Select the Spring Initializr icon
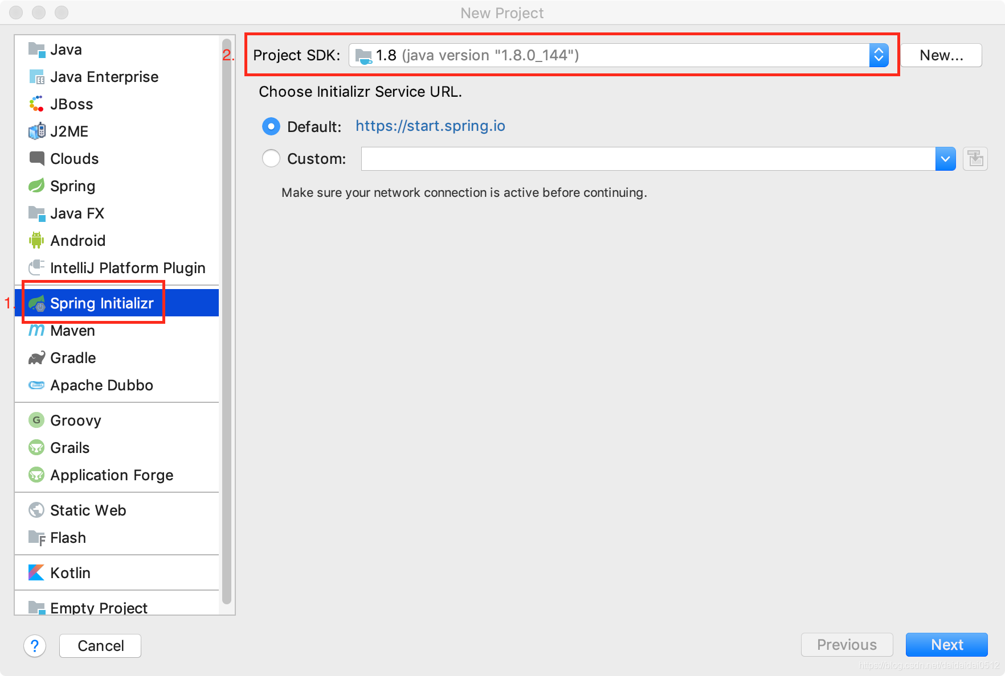 click(37, 303)
